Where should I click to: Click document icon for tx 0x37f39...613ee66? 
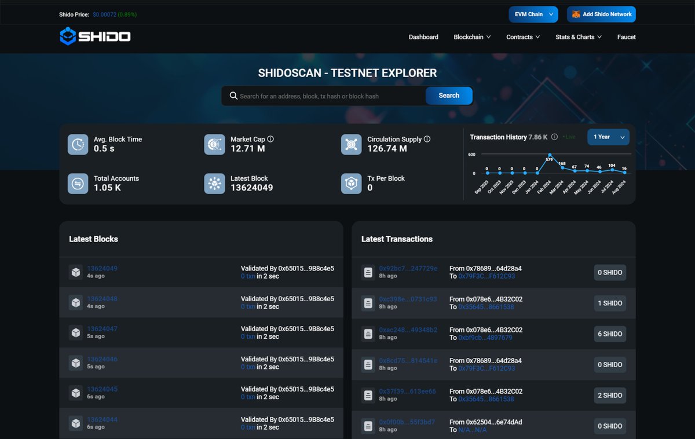tap(368, 395)
